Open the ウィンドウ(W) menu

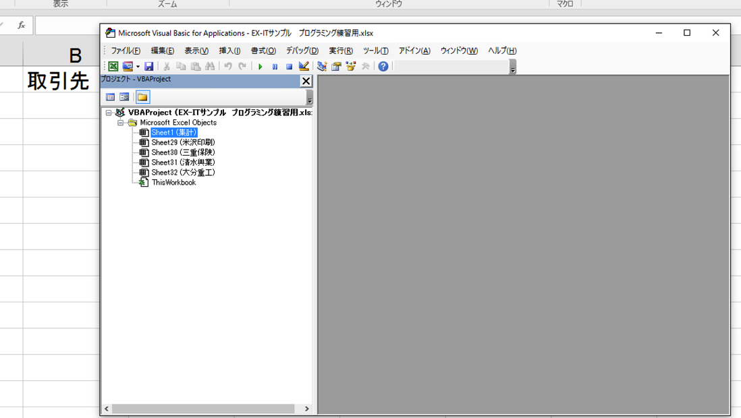coord(459,51)
